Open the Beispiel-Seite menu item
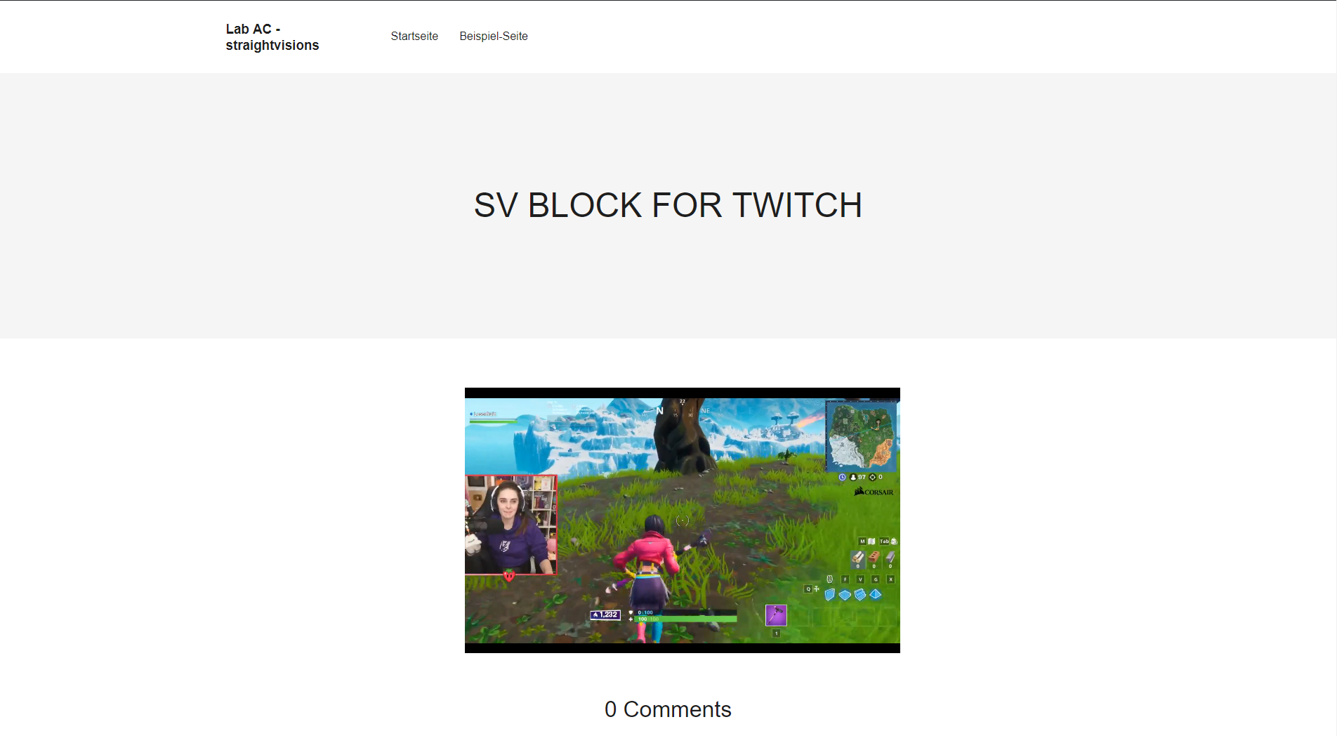 pos(494,37)
